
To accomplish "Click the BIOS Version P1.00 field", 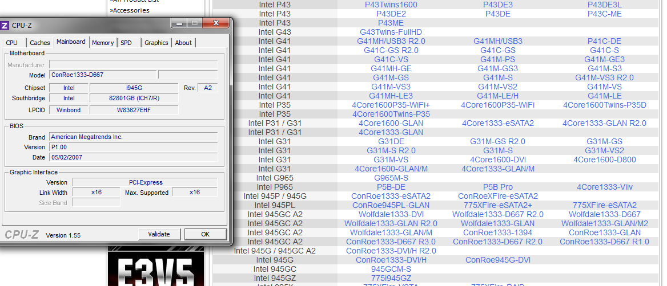I will [134, 147].
